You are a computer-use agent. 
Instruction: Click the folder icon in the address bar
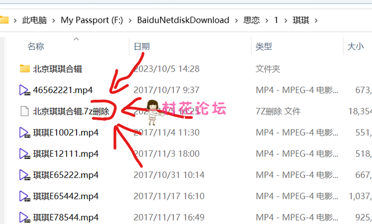[x=4, y=20]
